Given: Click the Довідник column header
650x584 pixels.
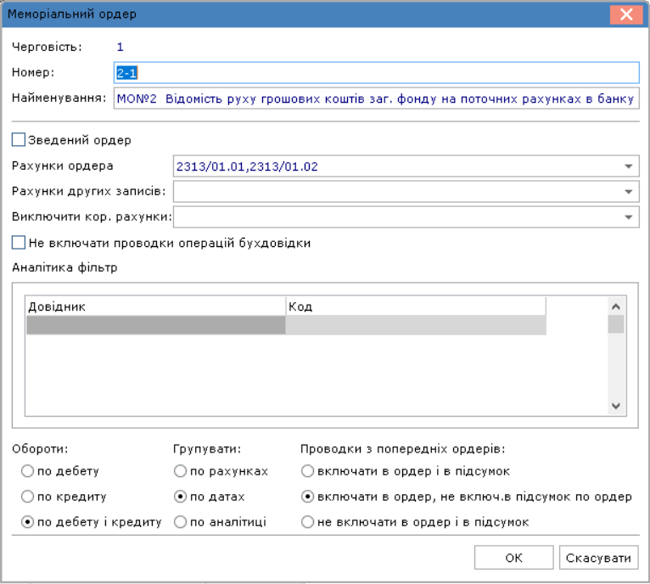Looking at the screenshot, I should 155,306.
